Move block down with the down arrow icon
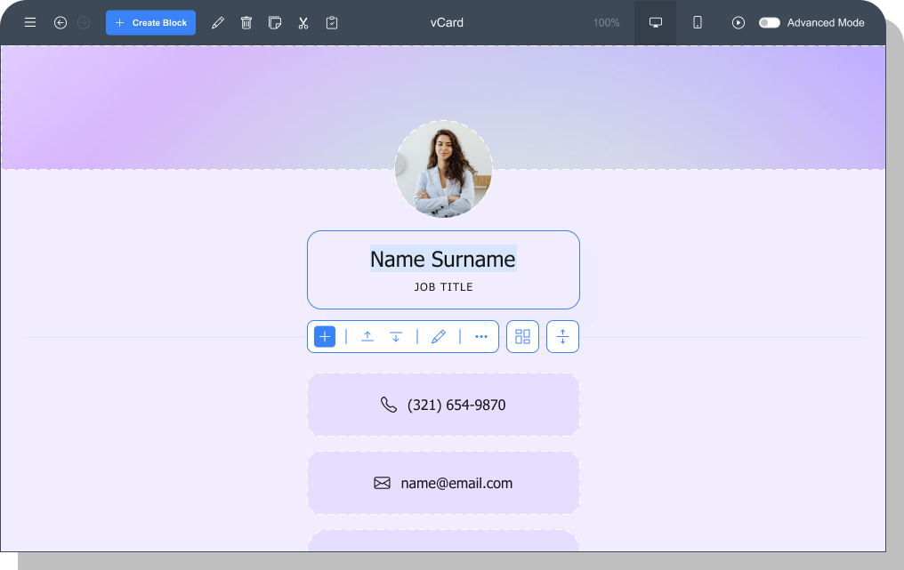 pyautogui.click(x=396, y=336)
